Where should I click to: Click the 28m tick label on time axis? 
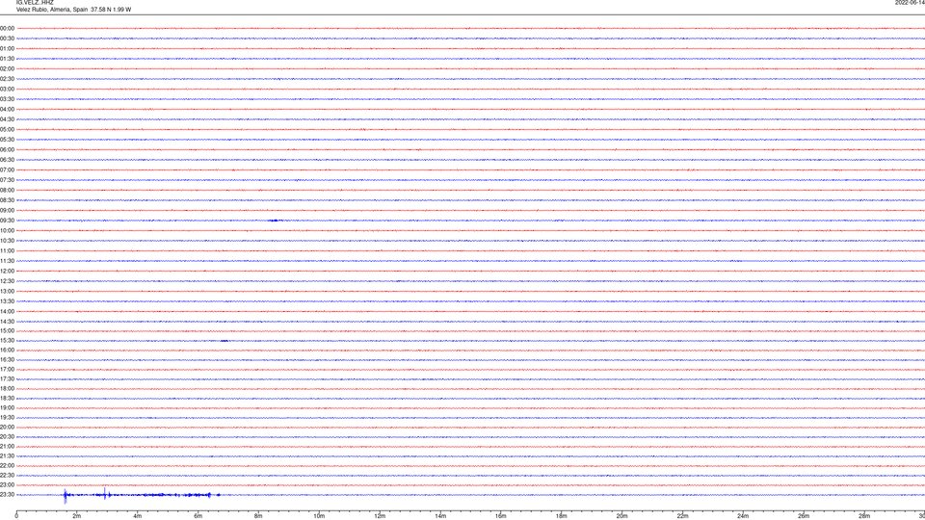[x=865, y=516]
